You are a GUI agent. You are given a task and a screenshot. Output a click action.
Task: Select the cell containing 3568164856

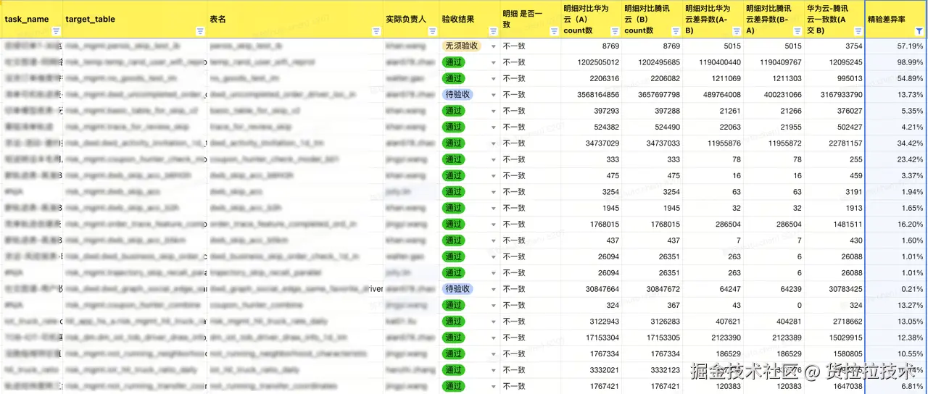coord(591,95)
